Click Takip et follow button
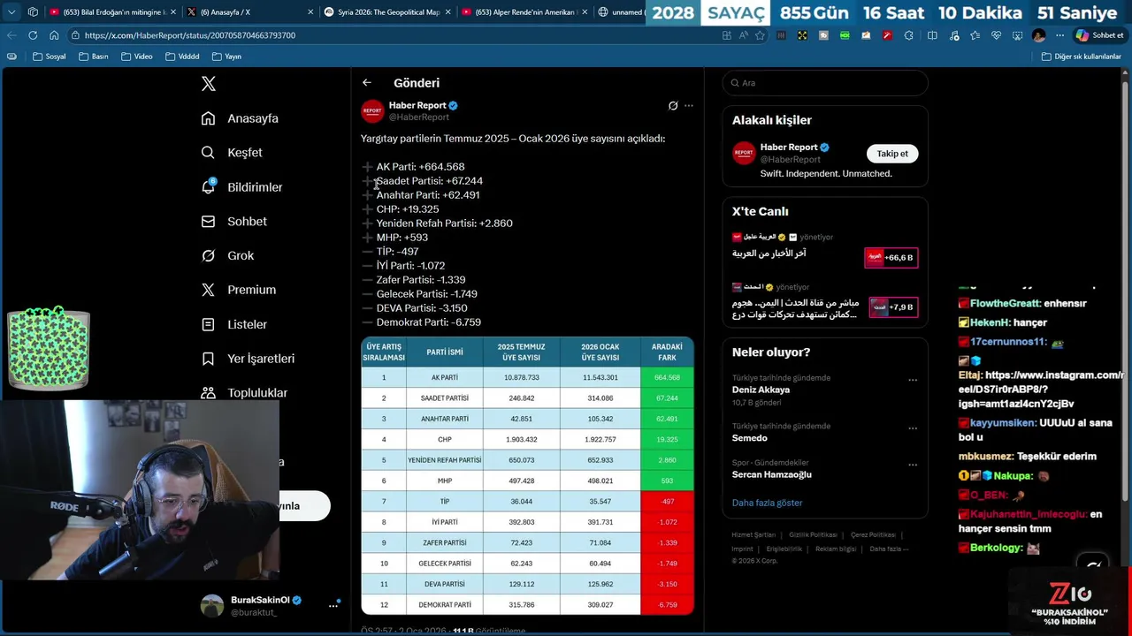 [892, 154]
